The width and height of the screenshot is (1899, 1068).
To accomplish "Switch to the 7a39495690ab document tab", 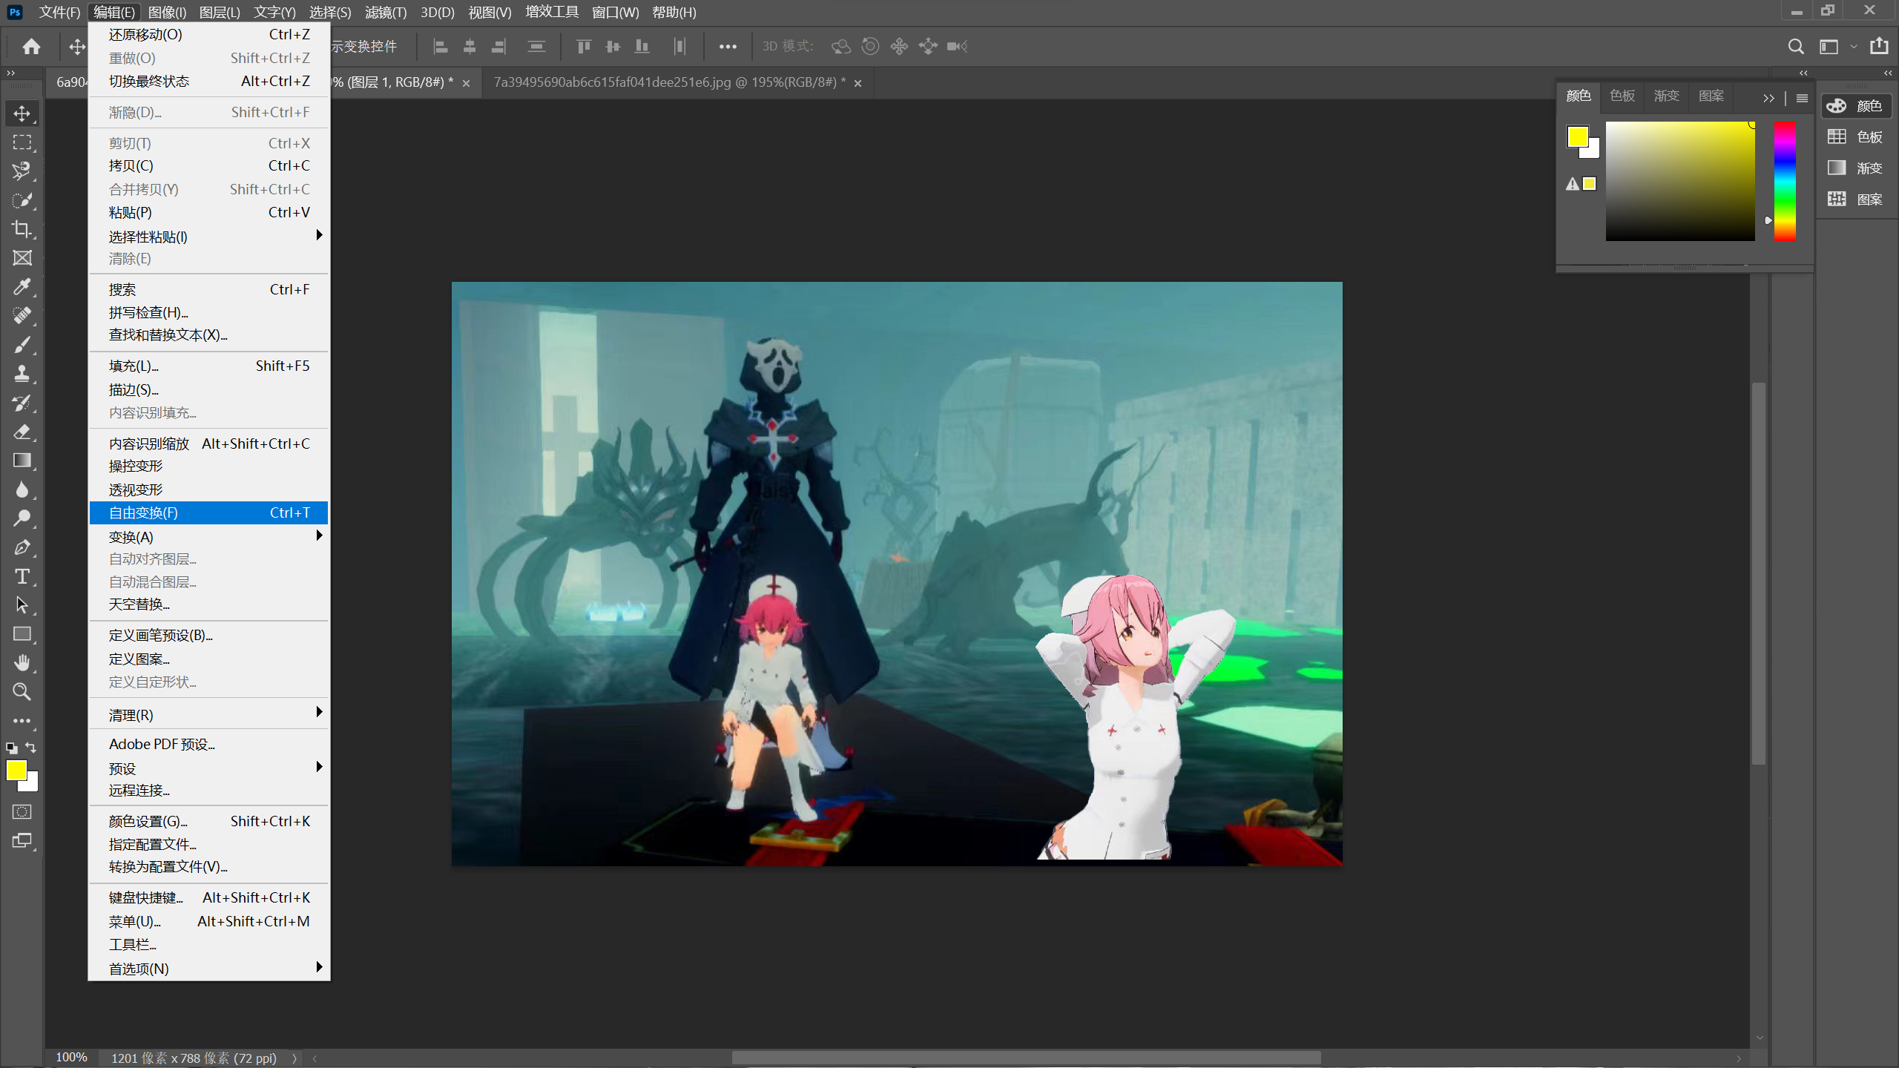I will click(x=669, y=82).
